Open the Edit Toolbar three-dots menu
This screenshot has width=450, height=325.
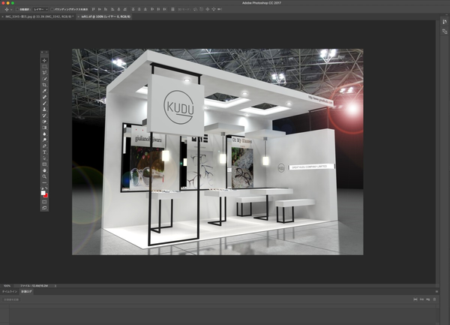[44, 182]
